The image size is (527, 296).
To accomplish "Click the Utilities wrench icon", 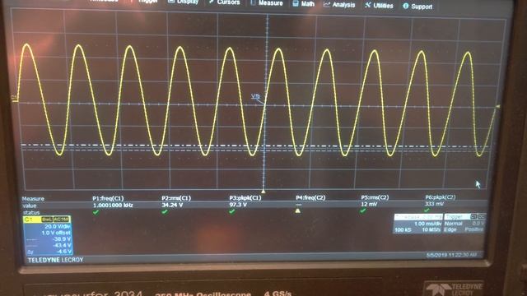I will (368, 5).
